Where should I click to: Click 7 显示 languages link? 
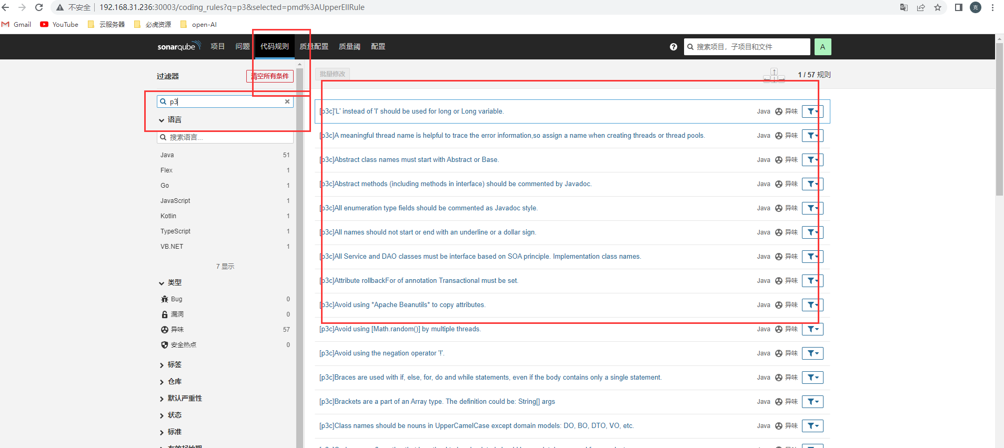pos(225,267)
